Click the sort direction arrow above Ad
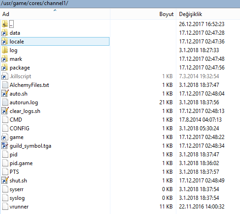The width and height of the screenshot is (240, 214). pyautogui.click(x=55, y=10)
